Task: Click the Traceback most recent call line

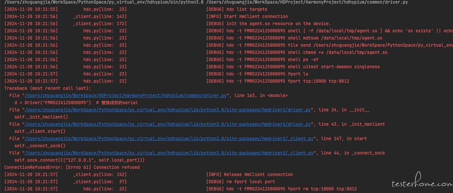Action: coord(47,88)
